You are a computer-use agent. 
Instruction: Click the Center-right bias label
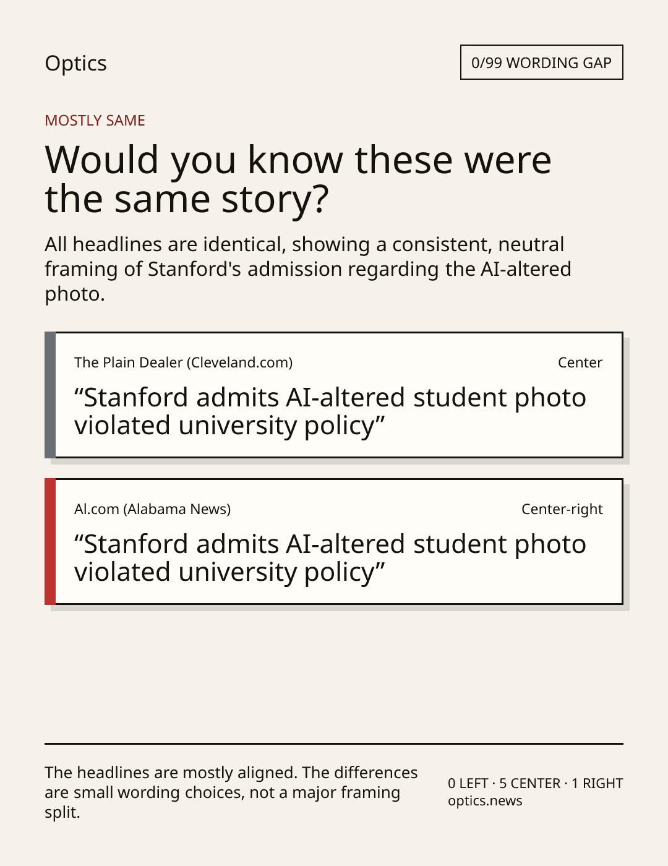[562, 509]
